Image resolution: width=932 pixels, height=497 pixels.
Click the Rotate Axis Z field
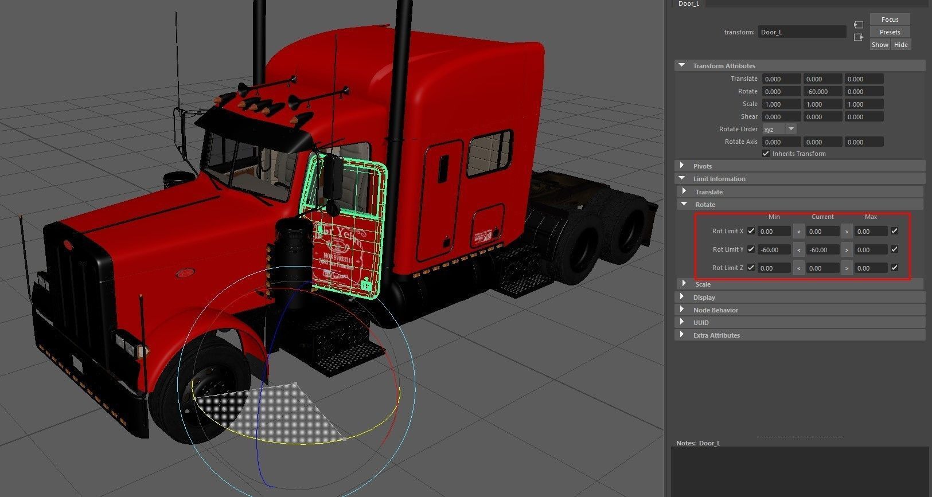point(864,142)
